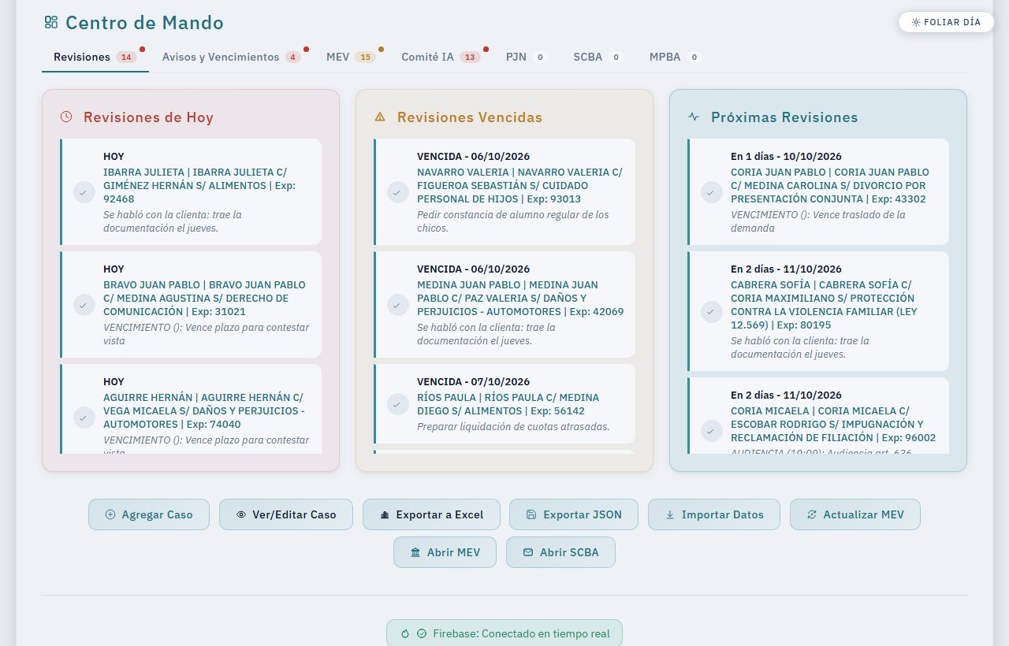The height and width of the screenshot is (646, 1009).
Task: Open the MEV tab
Action: coord(351,58)
